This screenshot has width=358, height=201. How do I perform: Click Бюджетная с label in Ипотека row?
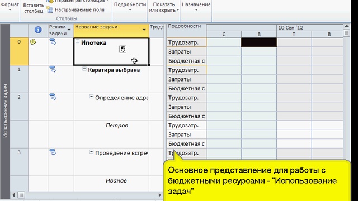click(x=186, y=61)
